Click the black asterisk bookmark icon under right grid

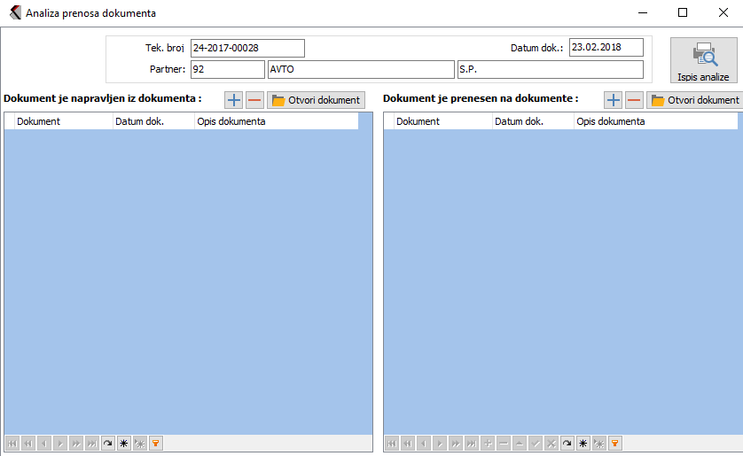click(x=583, y=443)
